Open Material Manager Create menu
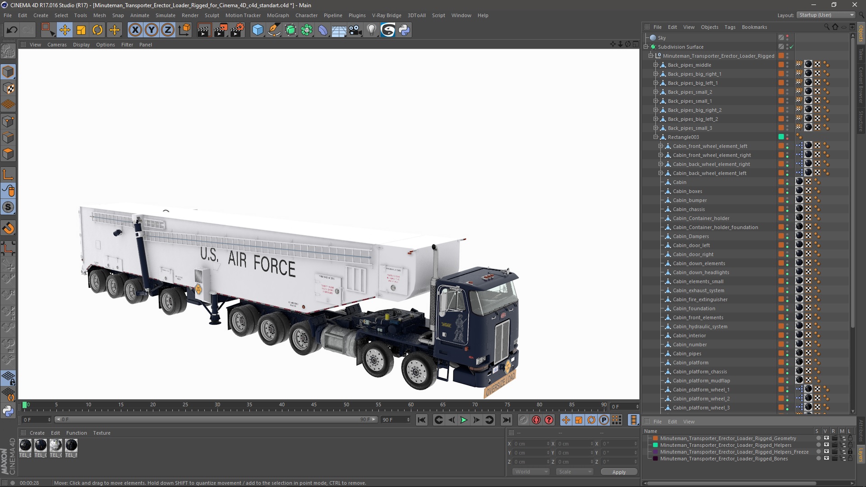866x487 pixels. (x=37, y=433)
